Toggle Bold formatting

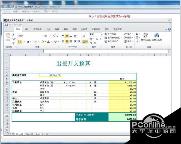click(x=20, y=42)
